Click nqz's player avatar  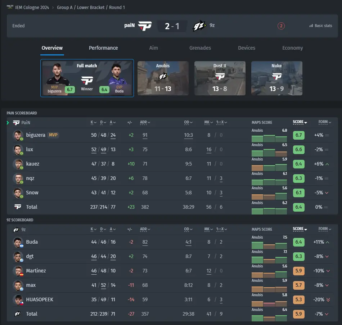pos(18,179)
